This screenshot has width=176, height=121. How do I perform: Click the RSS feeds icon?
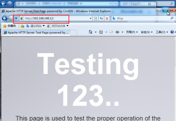(x=101, y=32)
